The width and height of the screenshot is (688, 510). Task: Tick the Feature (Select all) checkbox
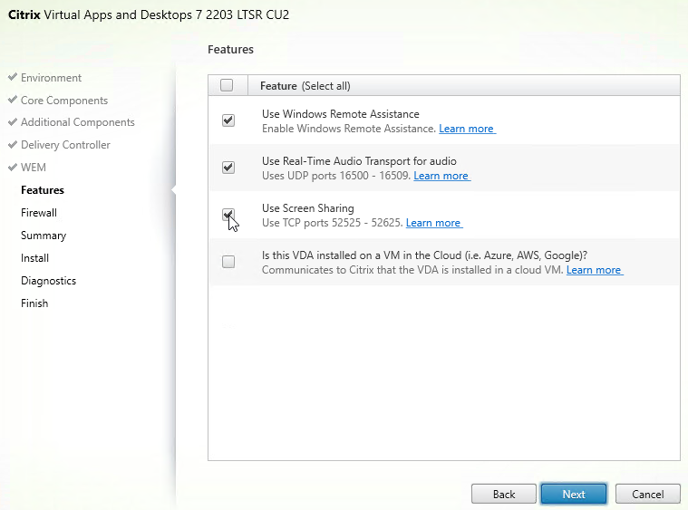click(227, 85)
